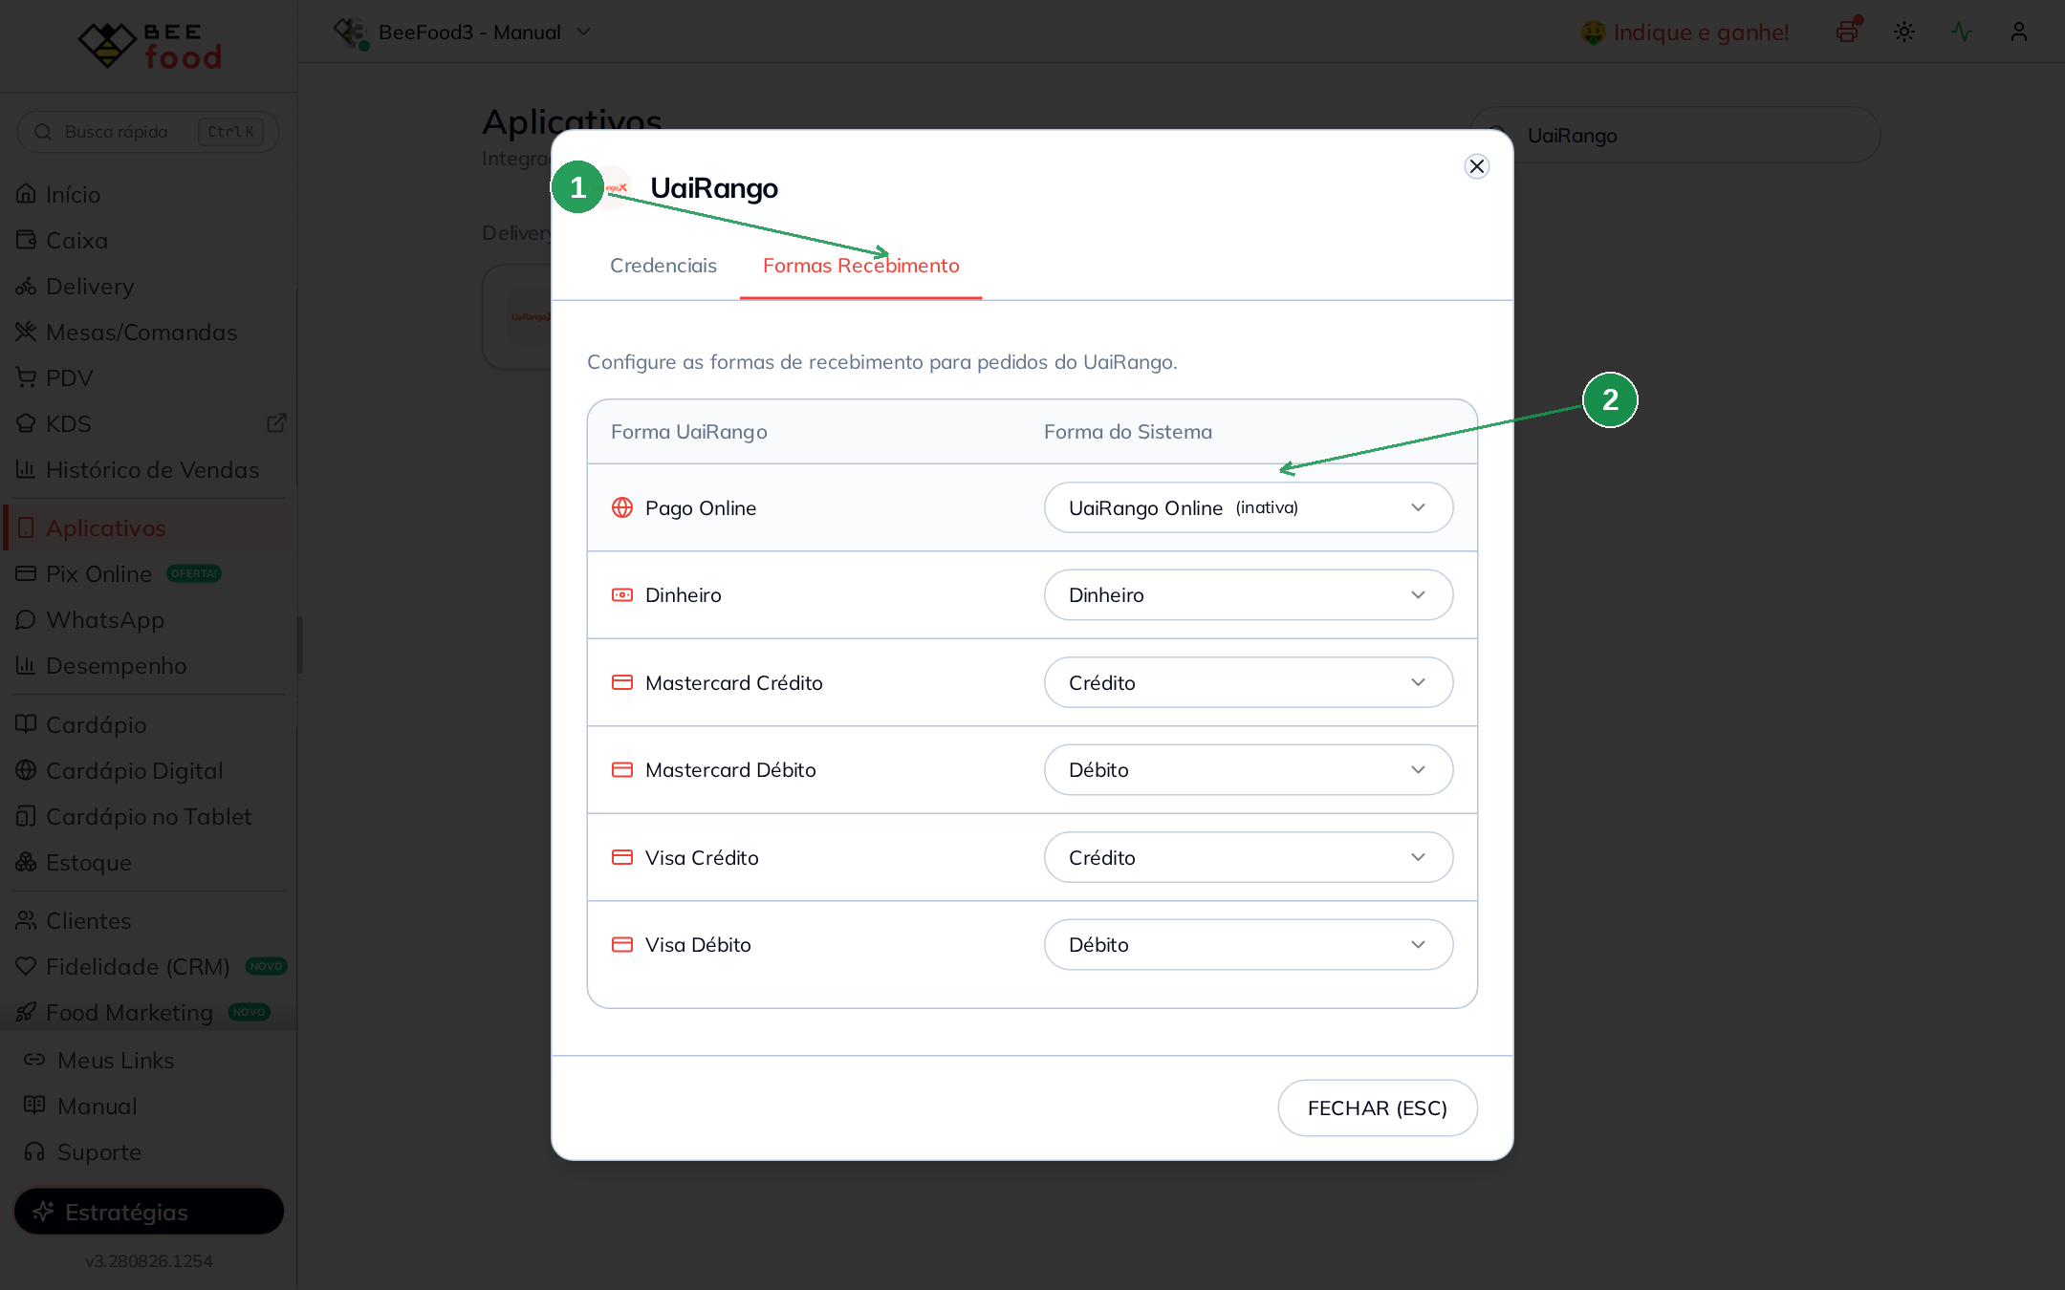
Task: Click the Clientes people icon
Action: point(26,920)
